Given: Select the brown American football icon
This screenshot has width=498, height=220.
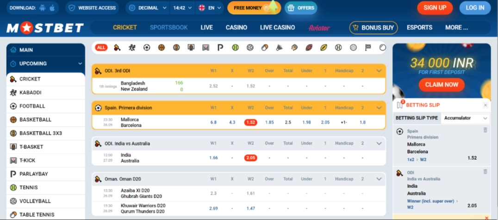Looking at the screenshot, I should pyautogui.click(x=309, y=48).
